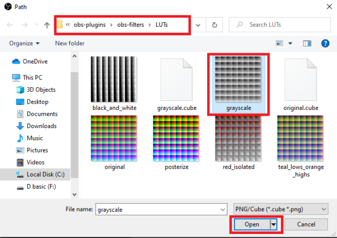The height and width of the screenshot is (238, 337).
Task: Click the Open button
Action: tap(252, 224)
